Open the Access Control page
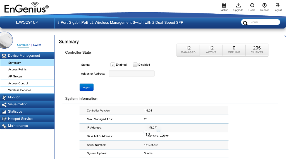 [27, 84]
